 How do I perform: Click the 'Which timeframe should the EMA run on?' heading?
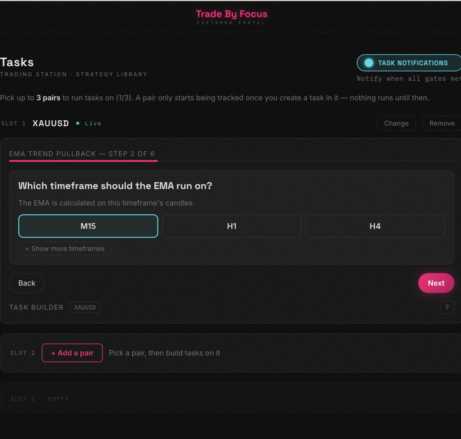[x=115, y=186]
